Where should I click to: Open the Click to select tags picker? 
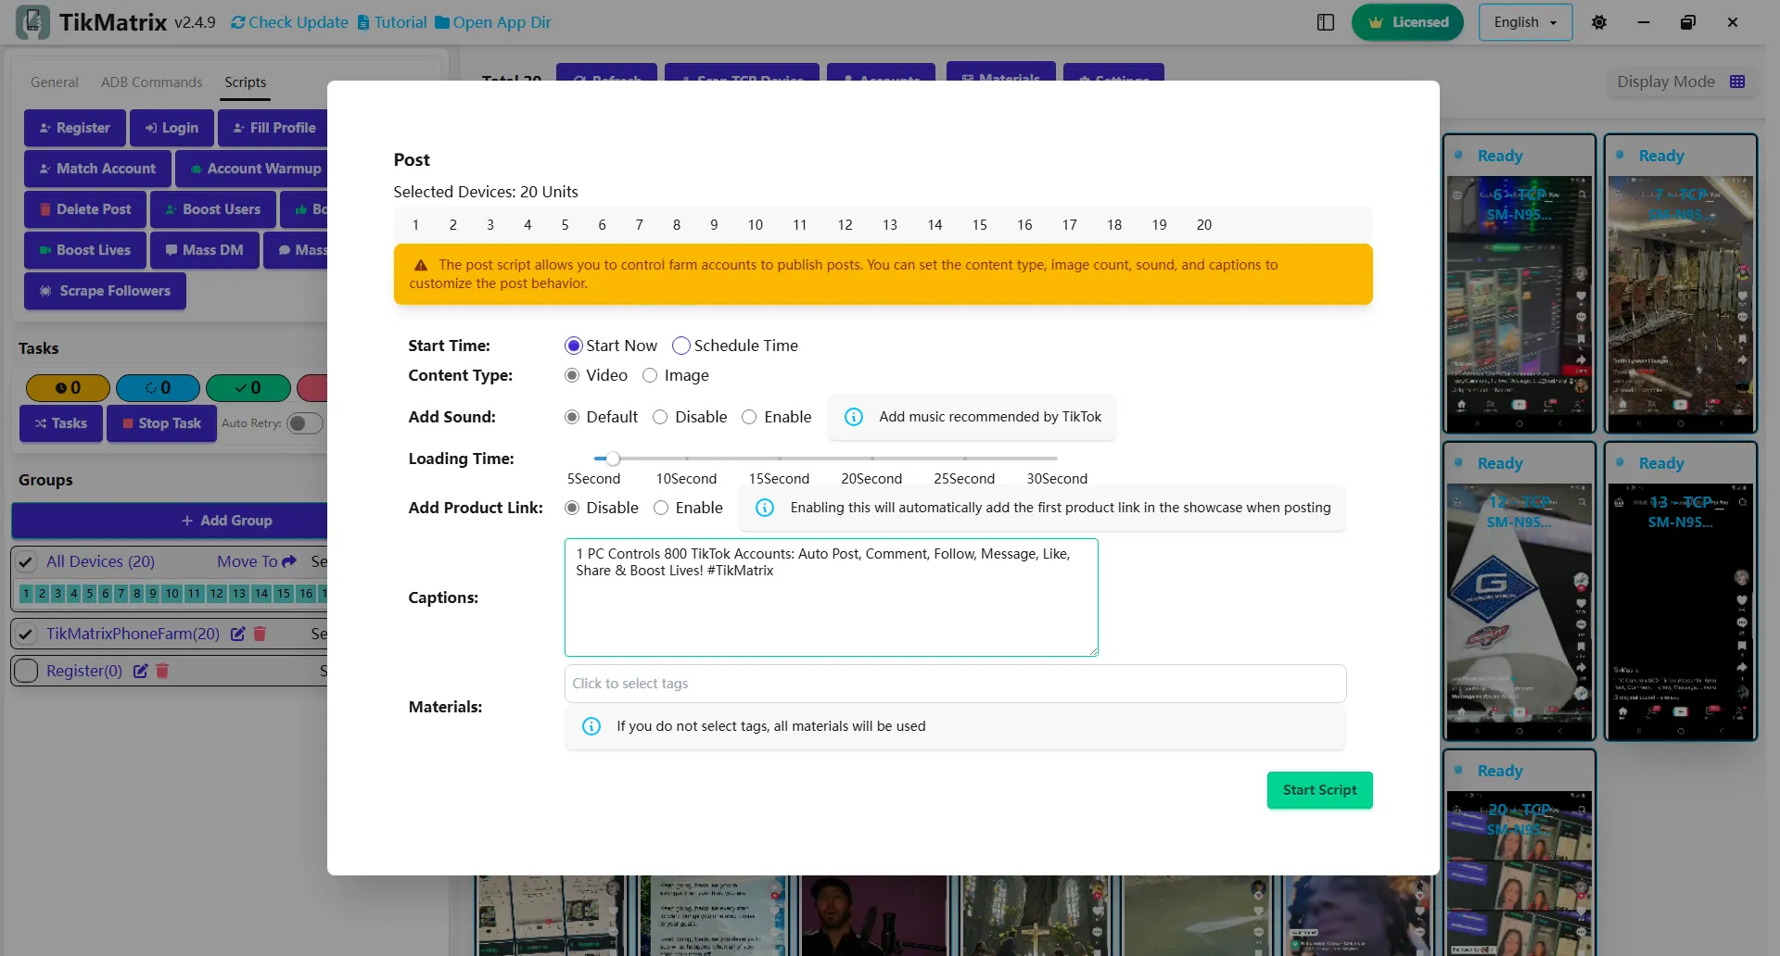tap(955, 683)
